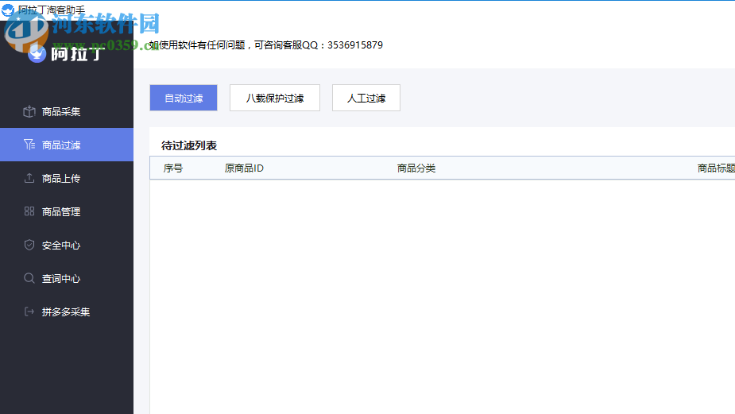Click the 商品采集 box icon
Screen dimensions: 735x414
click(x=29, y=111)
